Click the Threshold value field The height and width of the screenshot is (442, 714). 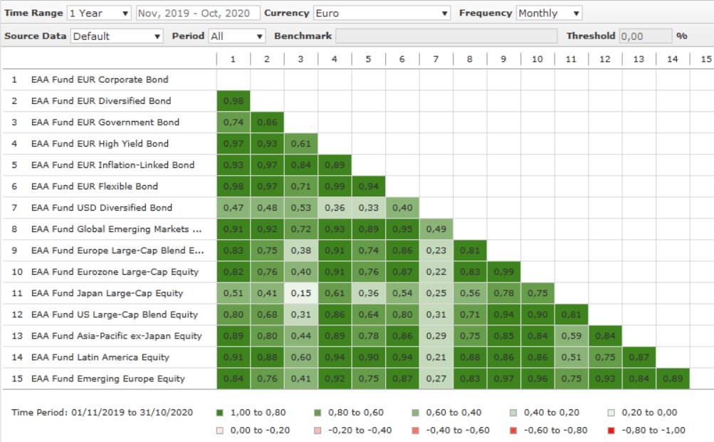[645, 36]
